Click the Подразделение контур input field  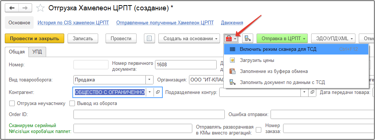coord(260,92)
